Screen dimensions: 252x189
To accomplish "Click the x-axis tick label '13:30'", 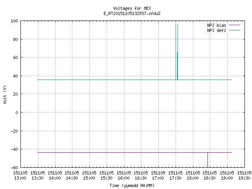I will (38, 178).
